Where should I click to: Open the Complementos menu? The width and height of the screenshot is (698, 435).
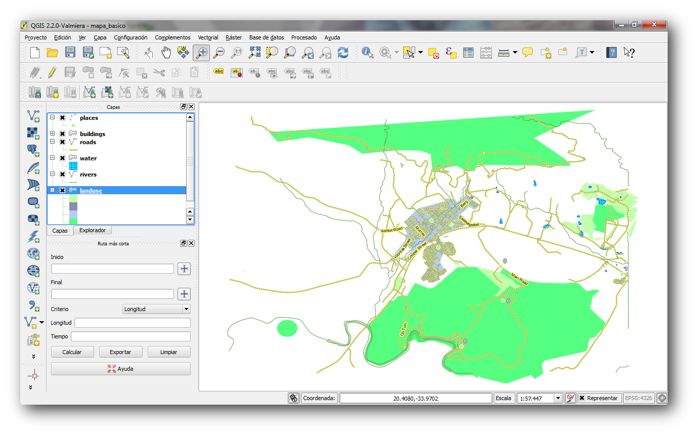(172, 37)
